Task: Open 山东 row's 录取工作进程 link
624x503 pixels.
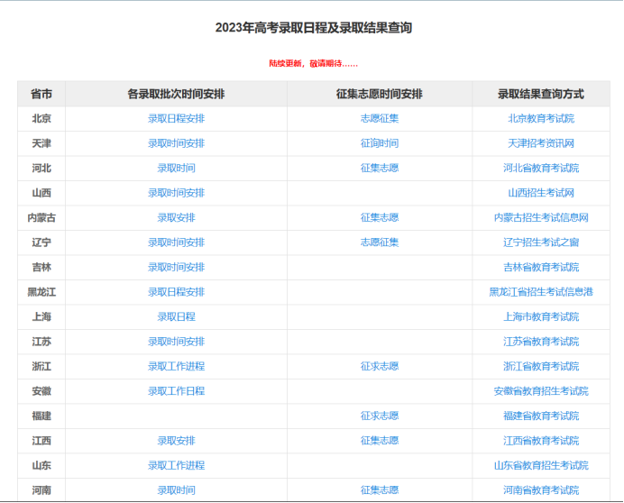Action: click(177, 465)
